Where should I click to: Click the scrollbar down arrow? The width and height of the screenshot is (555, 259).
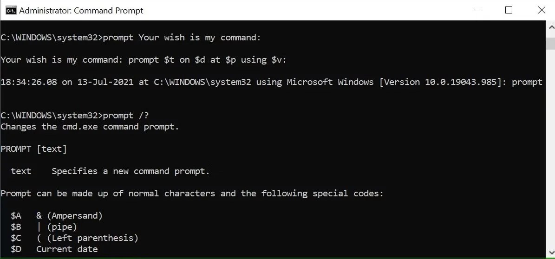click(551, 252)
